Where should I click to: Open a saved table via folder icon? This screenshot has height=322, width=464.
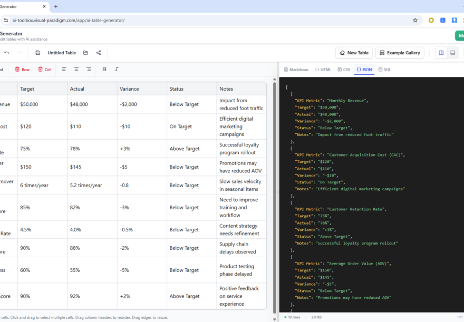pos(85,52)
